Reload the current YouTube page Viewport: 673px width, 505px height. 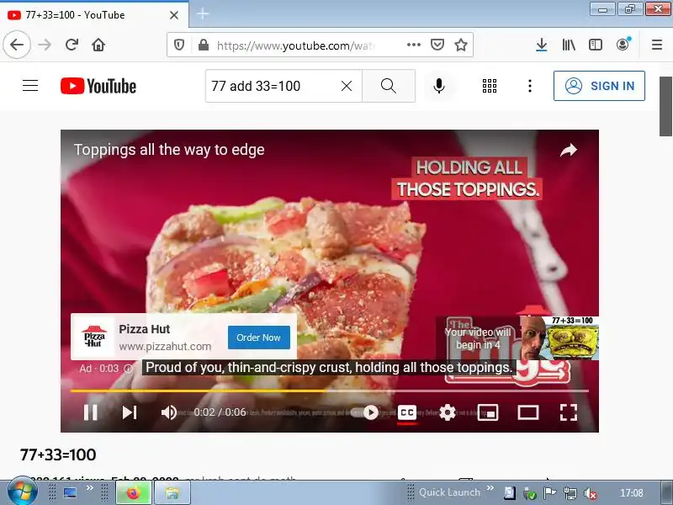[72, 45]
